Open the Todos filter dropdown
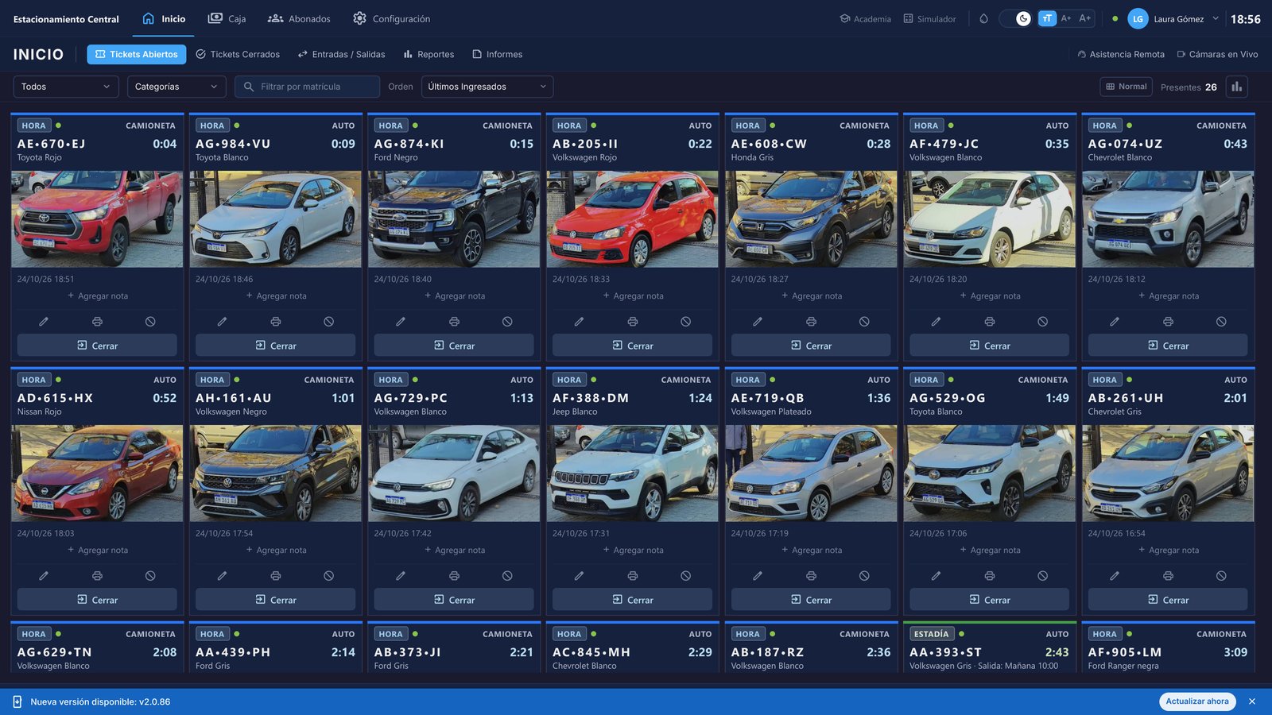1272x715 pixels. click(x=66, y=87)
